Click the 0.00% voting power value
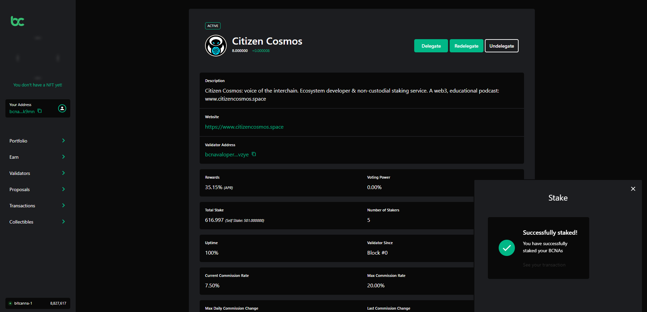 (374, 187)
